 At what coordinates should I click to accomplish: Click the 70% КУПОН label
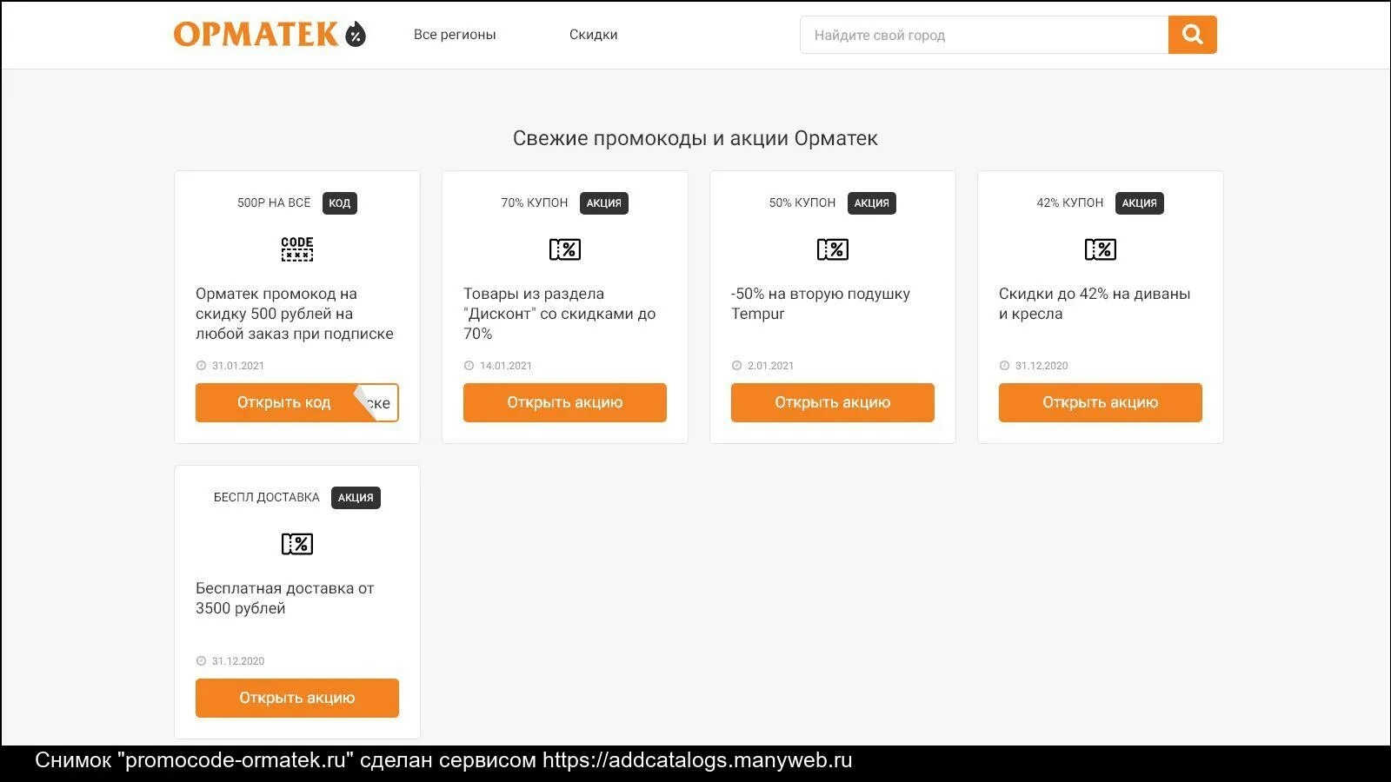pos(535,202)
